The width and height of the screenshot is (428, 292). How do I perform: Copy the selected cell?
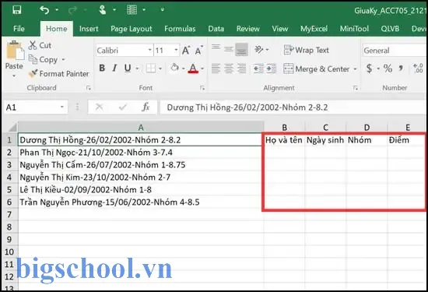tap(43, 59)
